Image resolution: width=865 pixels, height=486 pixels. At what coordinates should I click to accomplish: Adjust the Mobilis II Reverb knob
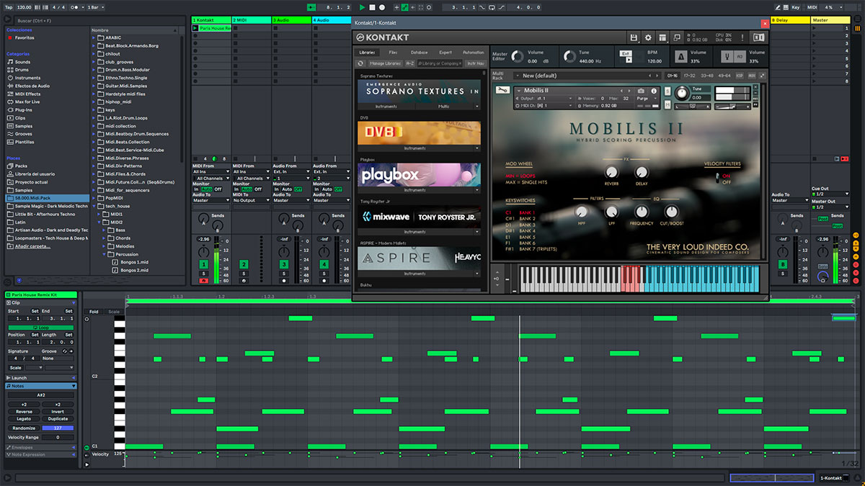[x=612, y=172]
